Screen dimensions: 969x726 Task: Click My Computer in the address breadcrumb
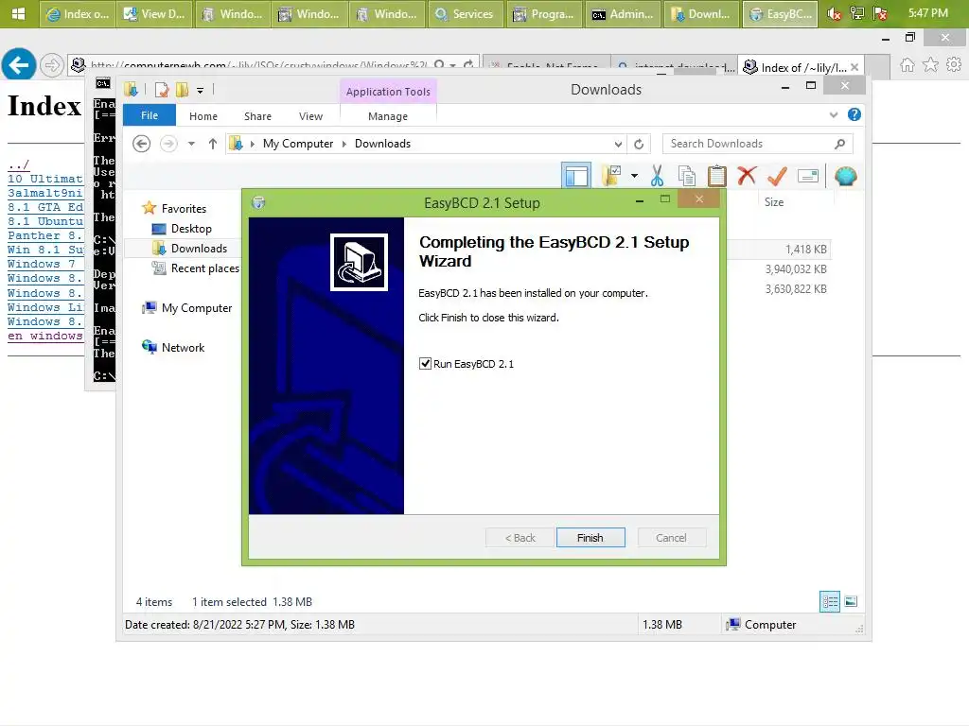[298, 144]
